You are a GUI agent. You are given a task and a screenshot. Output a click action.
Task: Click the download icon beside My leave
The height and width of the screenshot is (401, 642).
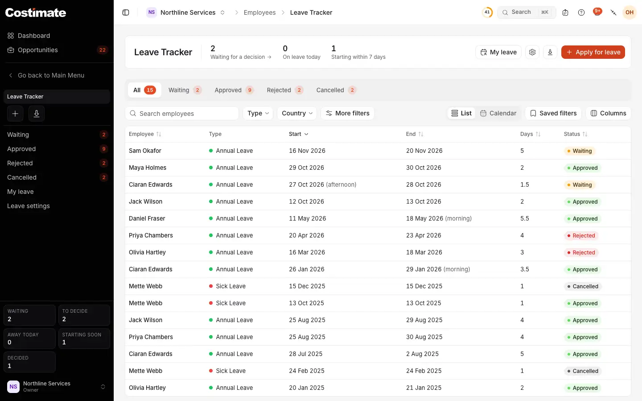click(x=550, y=52)
